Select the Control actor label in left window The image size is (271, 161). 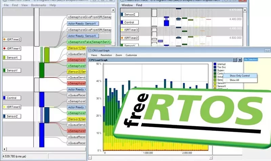[x=12, y=98]
